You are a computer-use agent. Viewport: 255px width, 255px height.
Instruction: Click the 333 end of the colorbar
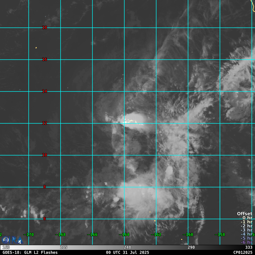click(249, 247)
